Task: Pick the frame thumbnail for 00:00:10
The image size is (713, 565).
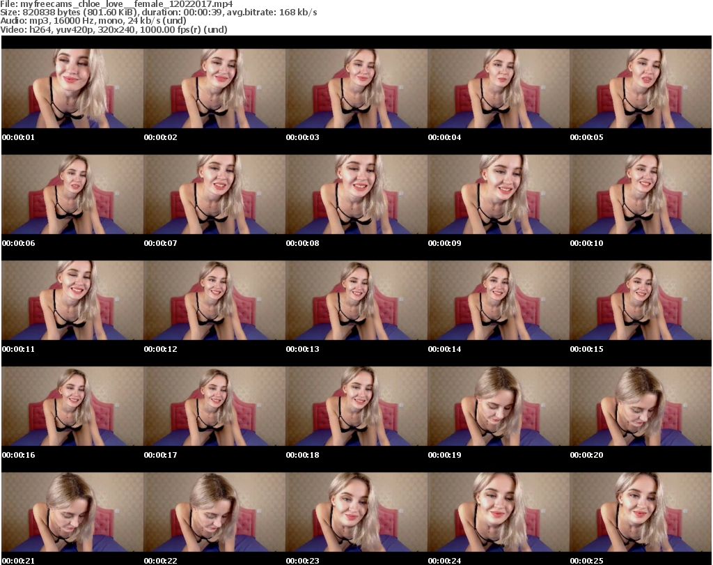Action: click(641, 194)
